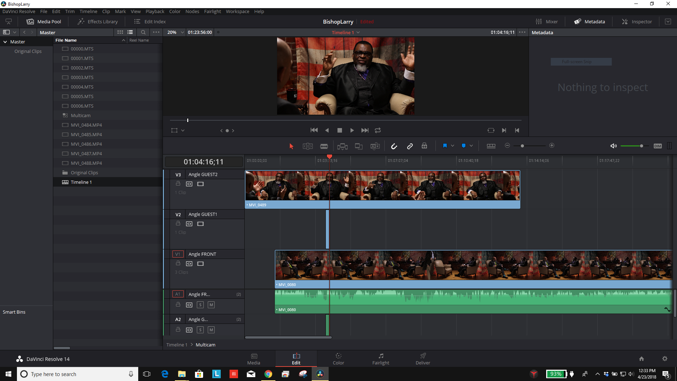Stop playback in the viewer
The image size is (677, 381).
click(340, 130)
